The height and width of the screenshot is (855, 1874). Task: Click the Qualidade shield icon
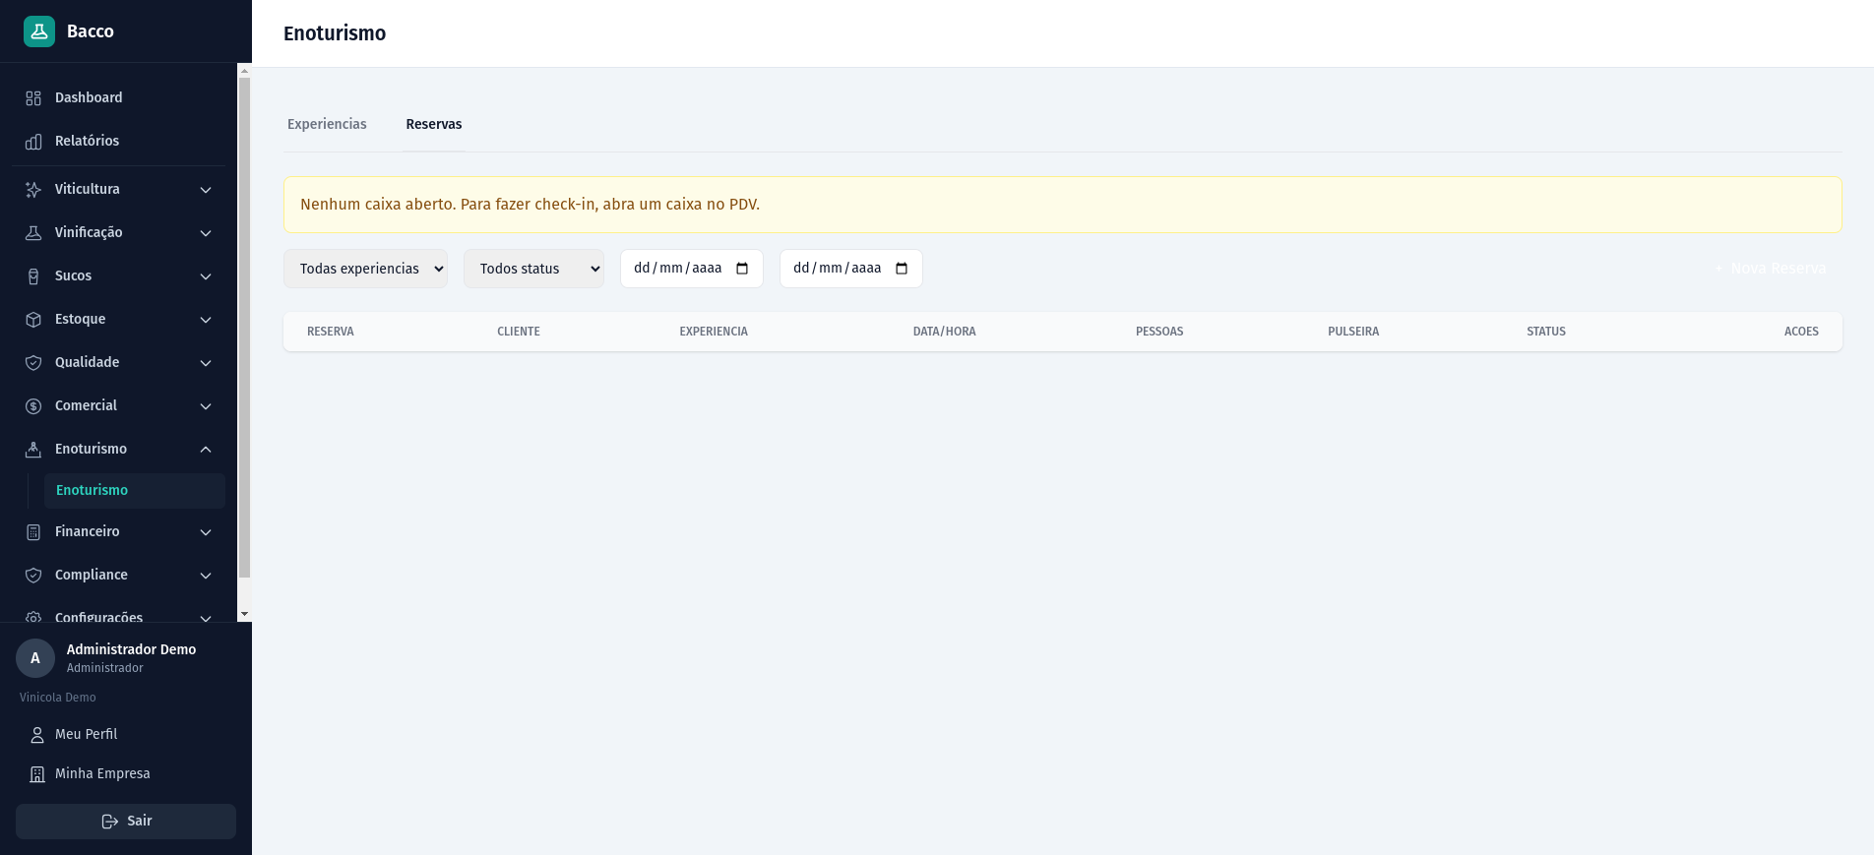pyautogui.click(x=33, y=363)
